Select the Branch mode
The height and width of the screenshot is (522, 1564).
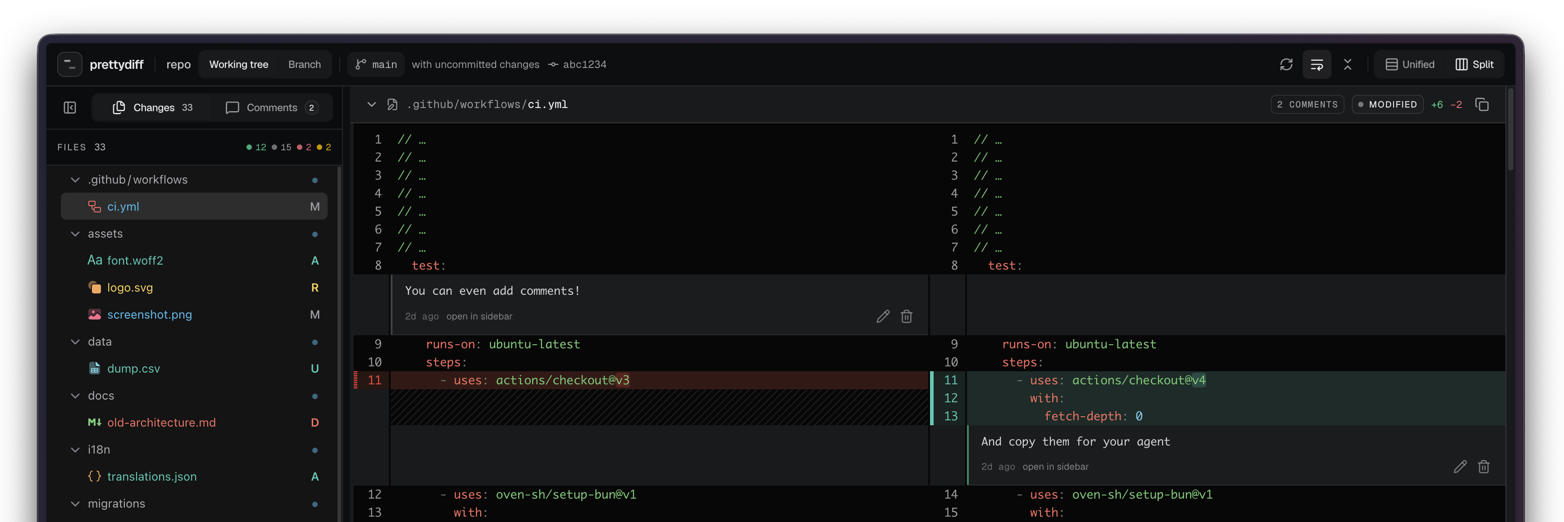click(x=304, y=64)
